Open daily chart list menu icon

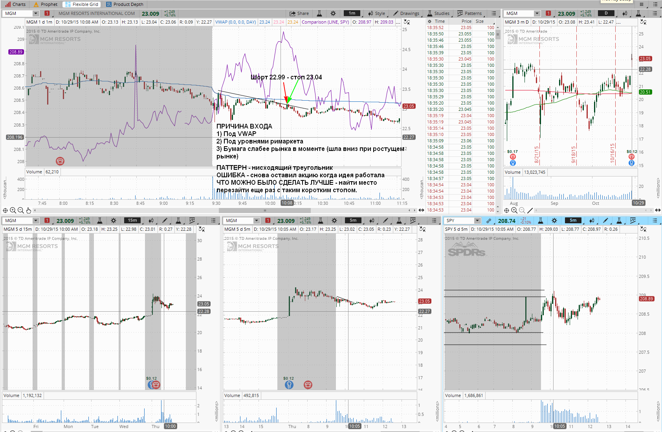655,13
